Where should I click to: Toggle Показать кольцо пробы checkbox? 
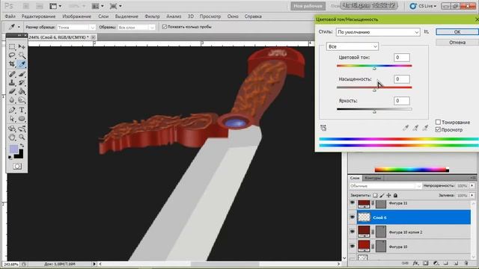[165, 27]
